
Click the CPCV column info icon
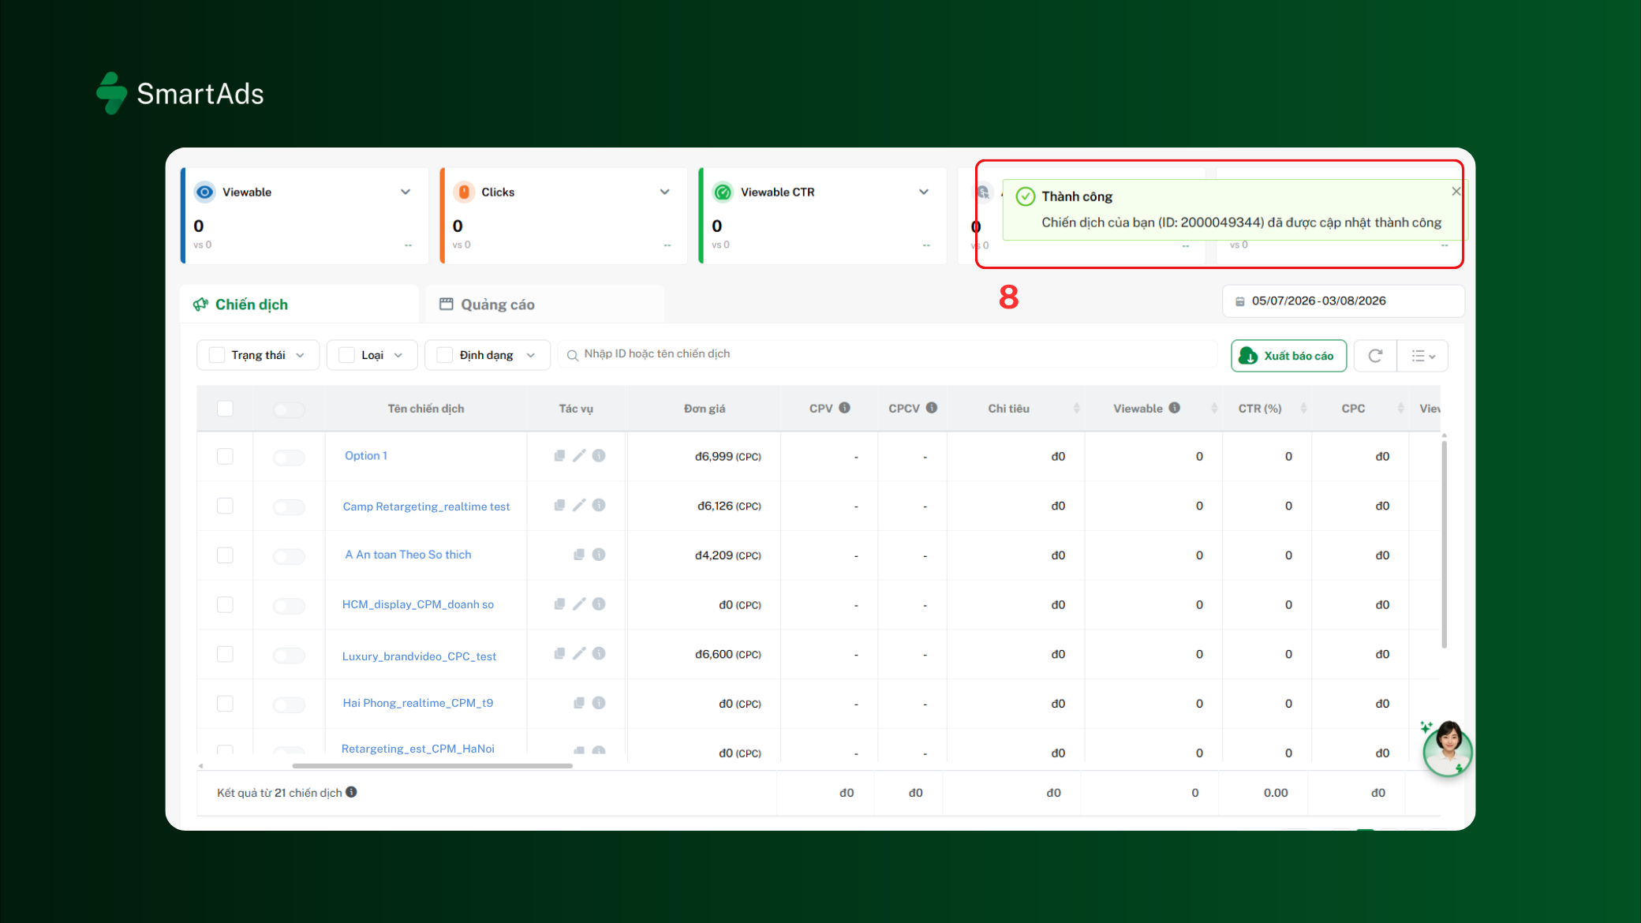click(x=932, y=408)
